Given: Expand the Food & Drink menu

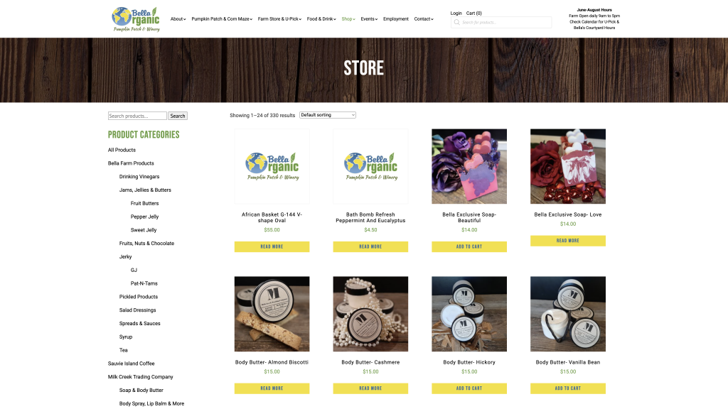Looking at the screenshot, I should [321, 19].
